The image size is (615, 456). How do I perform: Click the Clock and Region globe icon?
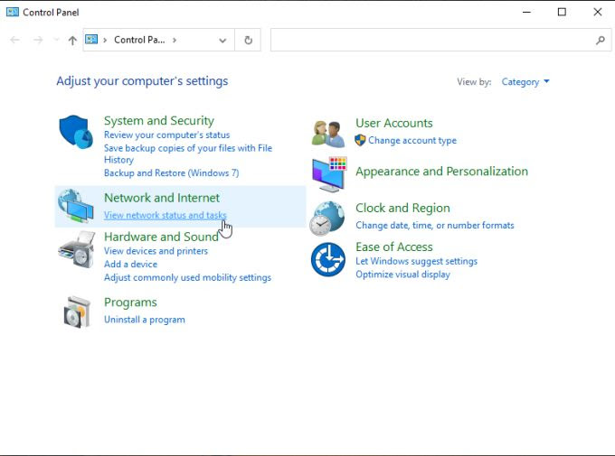click(327, 218)
